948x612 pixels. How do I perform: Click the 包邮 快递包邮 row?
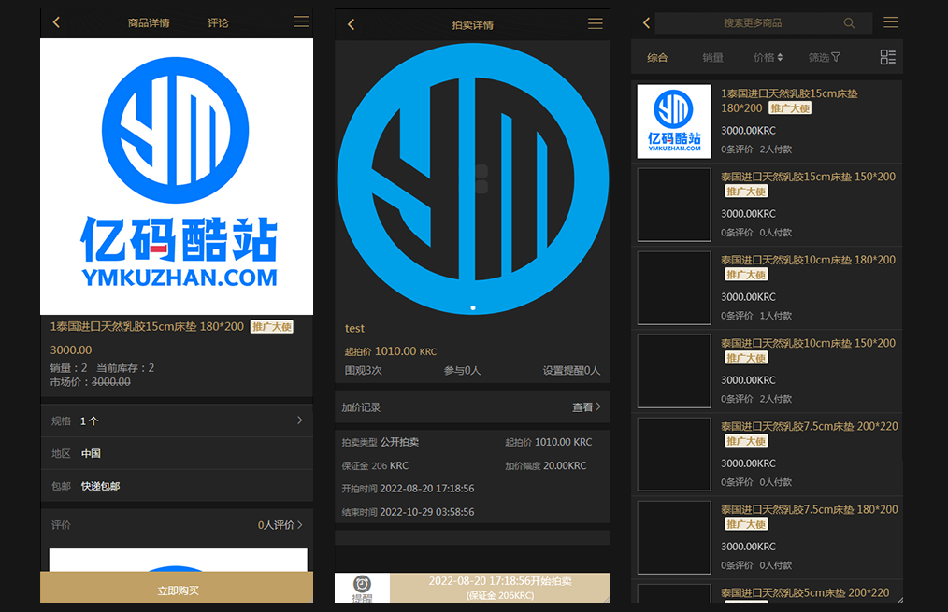[177, 487]
